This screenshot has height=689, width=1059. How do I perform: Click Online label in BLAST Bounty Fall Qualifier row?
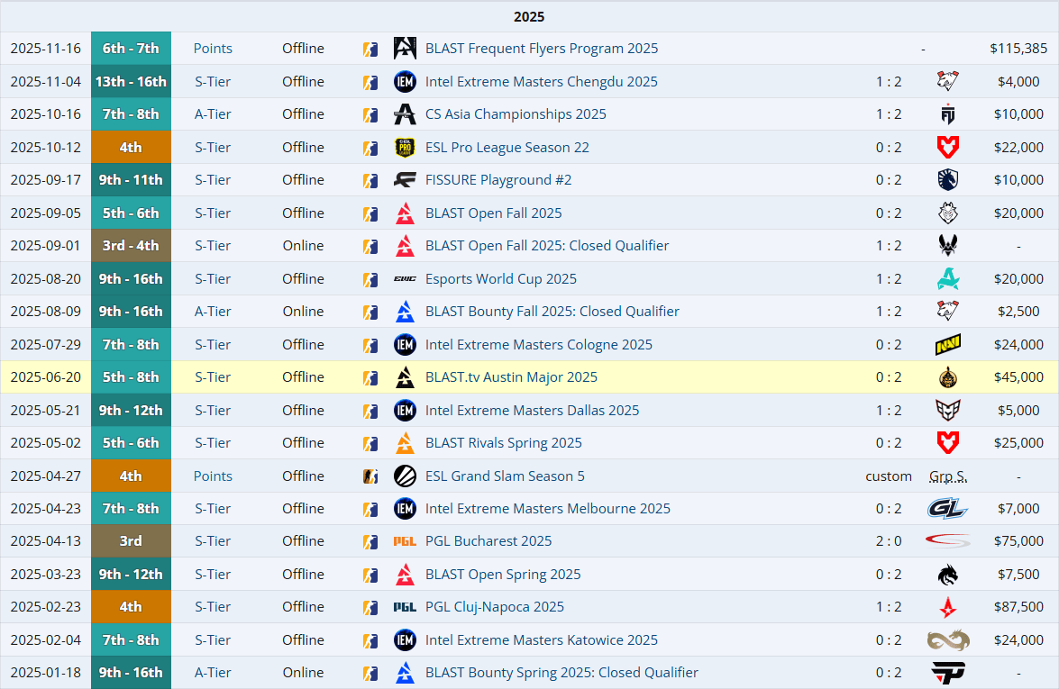(x=303, y=312)
